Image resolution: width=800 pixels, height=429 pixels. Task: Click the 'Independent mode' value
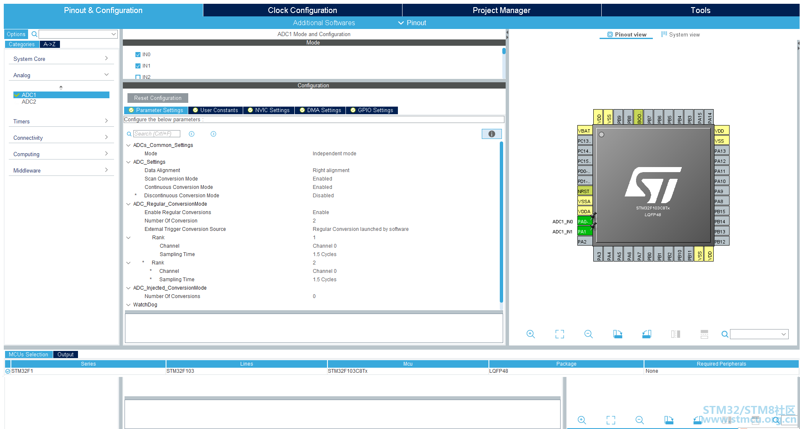coord(335,154)
